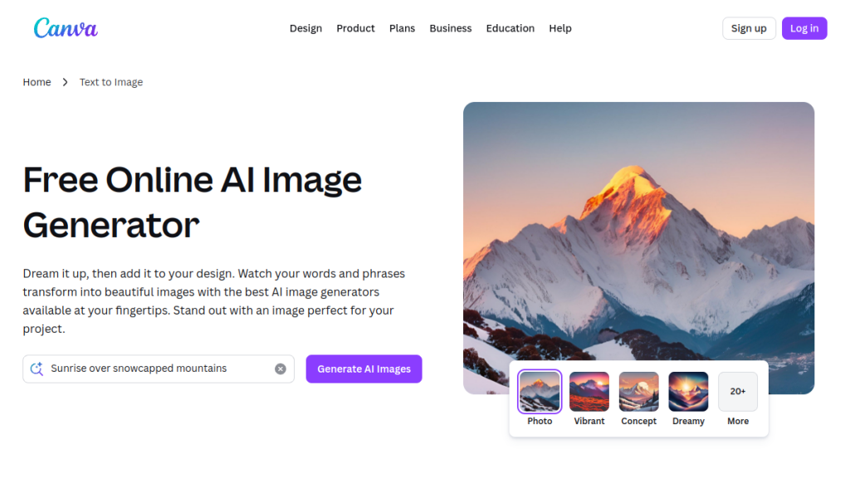Click Generate AI Images button

[x=364, y=369]
